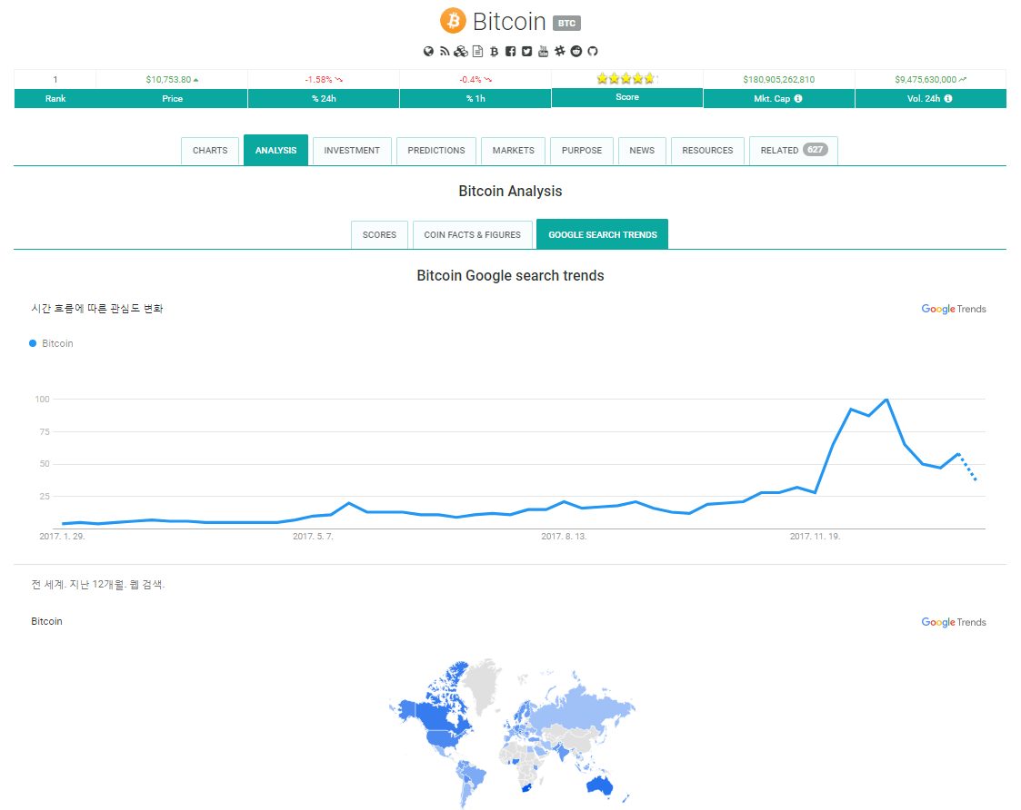
Task: Open the block explorer cubes icon
Action: tap(461, 52)
